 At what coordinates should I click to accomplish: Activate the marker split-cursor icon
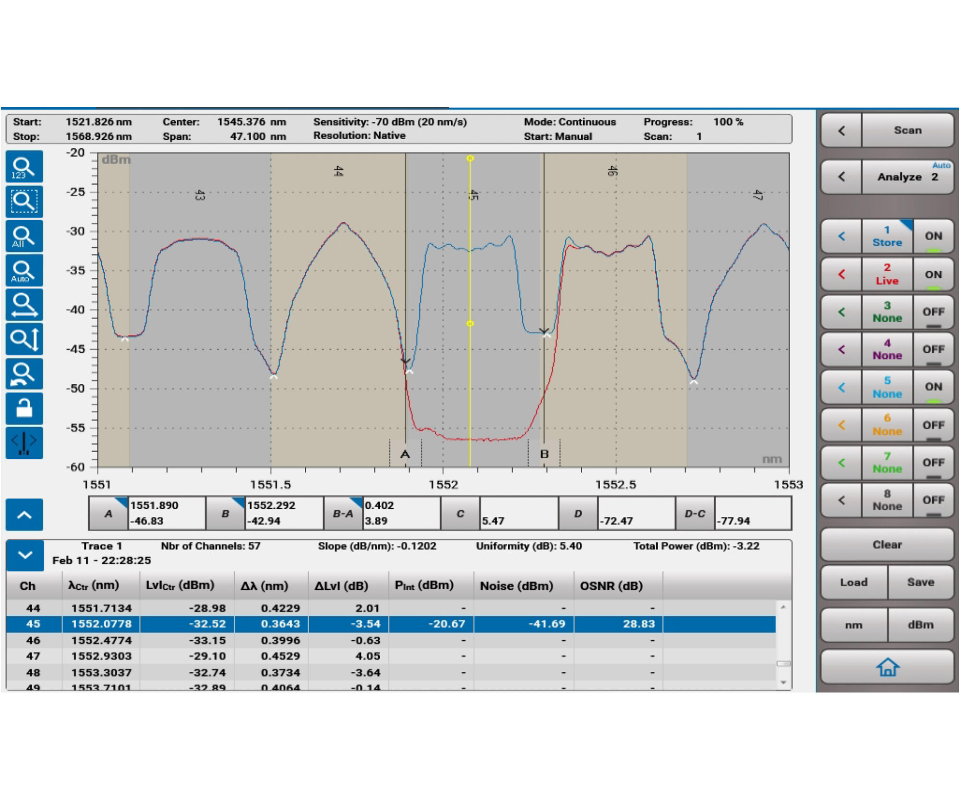(x=24, y=442)
